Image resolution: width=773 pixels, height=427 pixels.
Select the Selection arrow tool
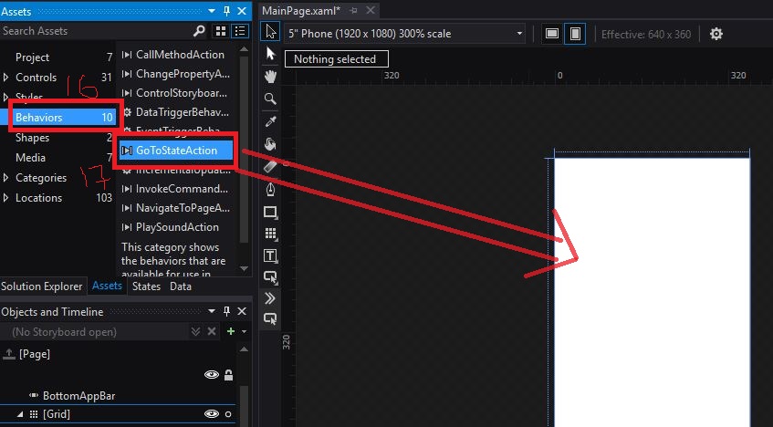pos(271,32)
